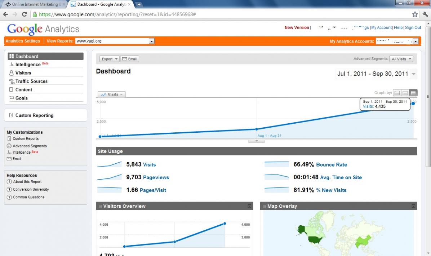Open the My Account link
This screenshot has width=431, height=256.
click(x=381, y=27)
